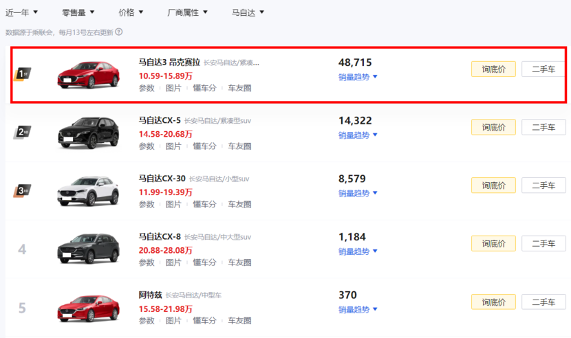Open 参数 for 阿特兹
Viewport: 571px width, 338px height.
(x=147, y=321)
